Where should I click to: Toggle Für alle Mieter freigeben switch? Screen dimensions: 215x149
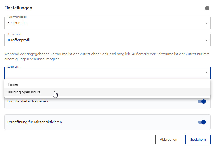202,101
